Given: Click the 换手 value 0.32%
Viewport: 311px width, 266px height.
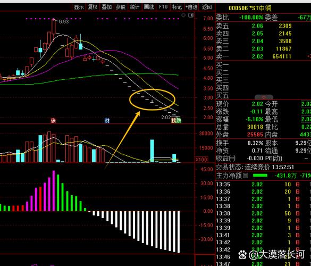Looking at the screenshot, I should 255,143.
